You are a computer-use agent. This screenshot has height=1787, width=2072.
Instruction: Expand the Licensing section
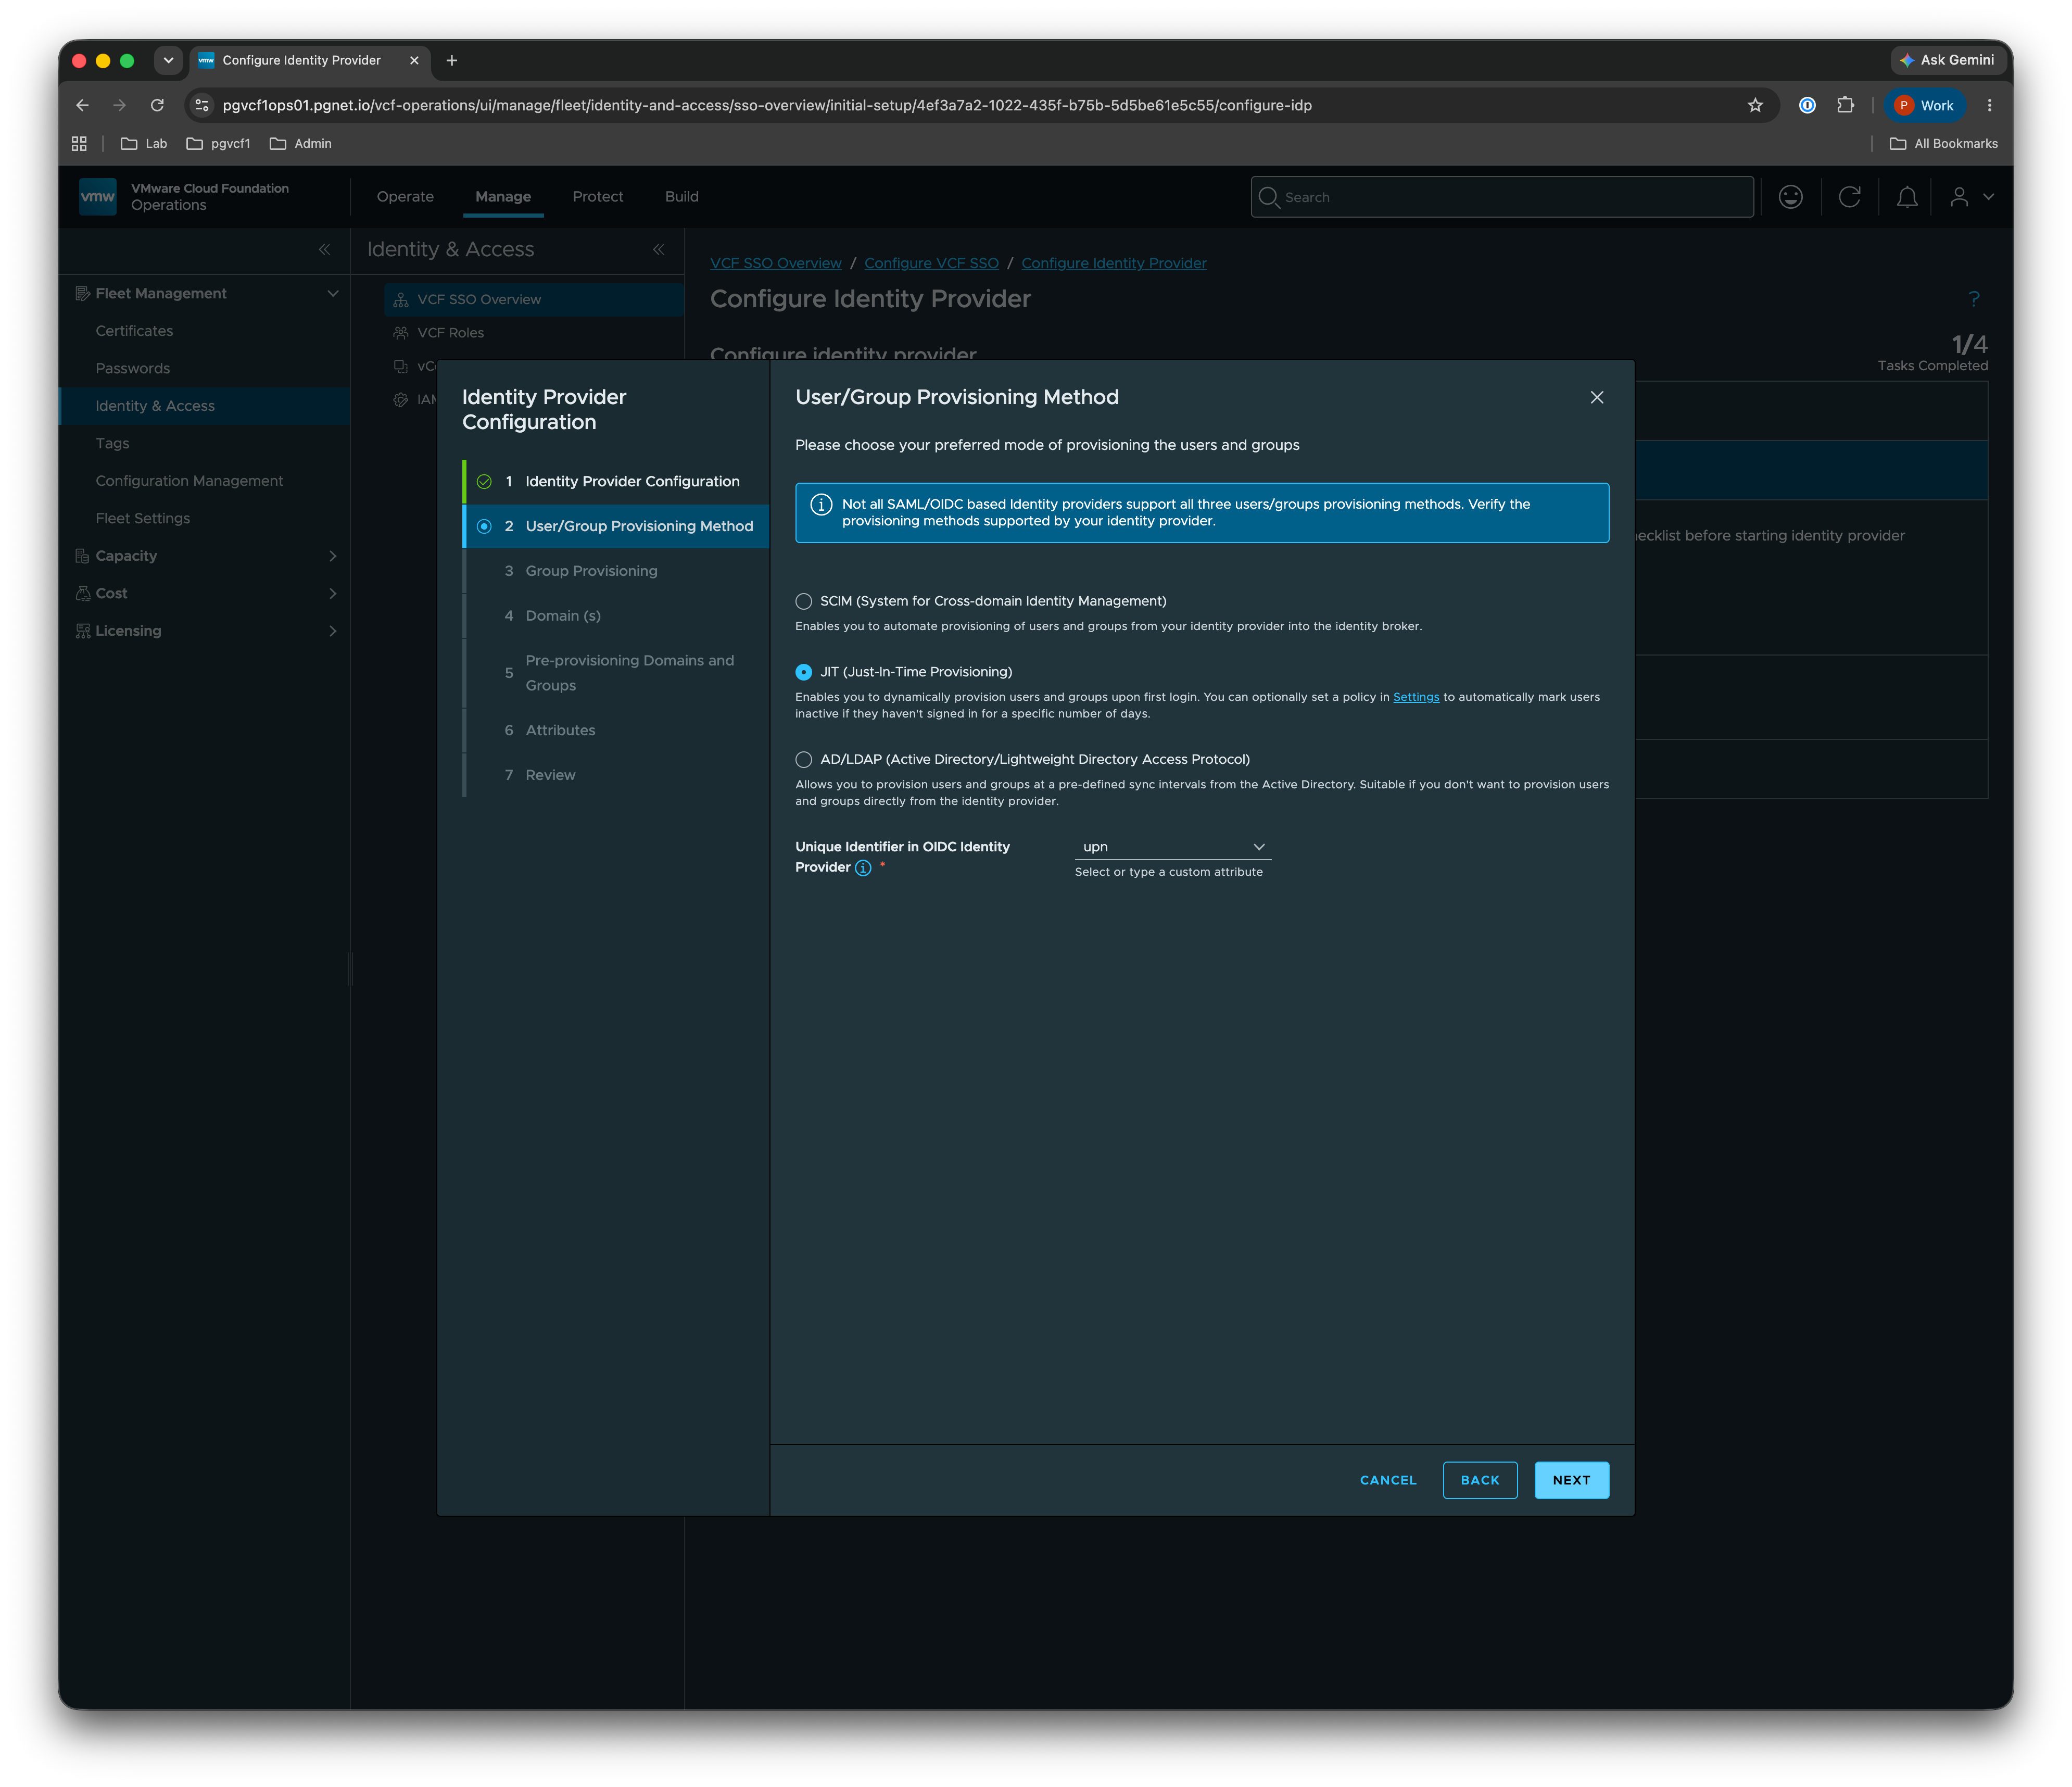(x=333, y=631)
